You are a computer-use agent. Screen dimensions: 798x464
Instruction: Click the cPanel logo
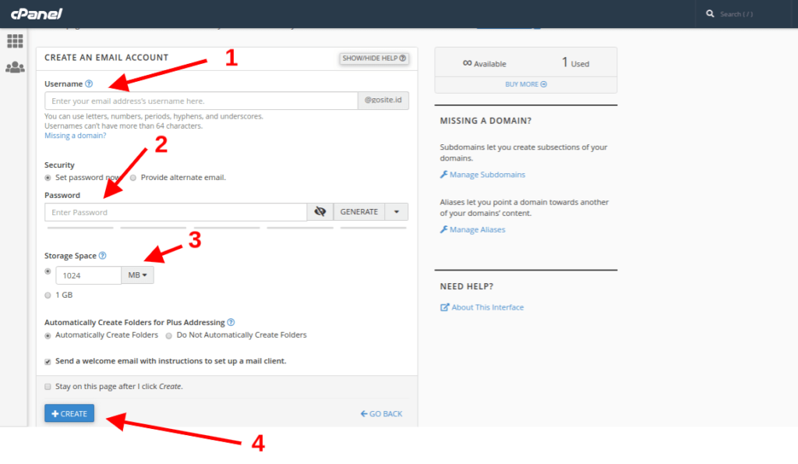coord(36,14)
